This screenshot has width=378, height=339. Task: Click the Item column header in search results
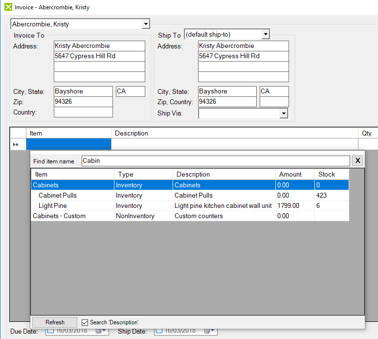(x=72, y=174)
